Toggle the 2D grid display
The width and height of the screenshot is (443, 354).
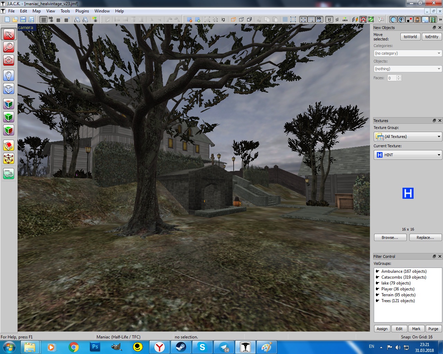[x=43, y=19]
